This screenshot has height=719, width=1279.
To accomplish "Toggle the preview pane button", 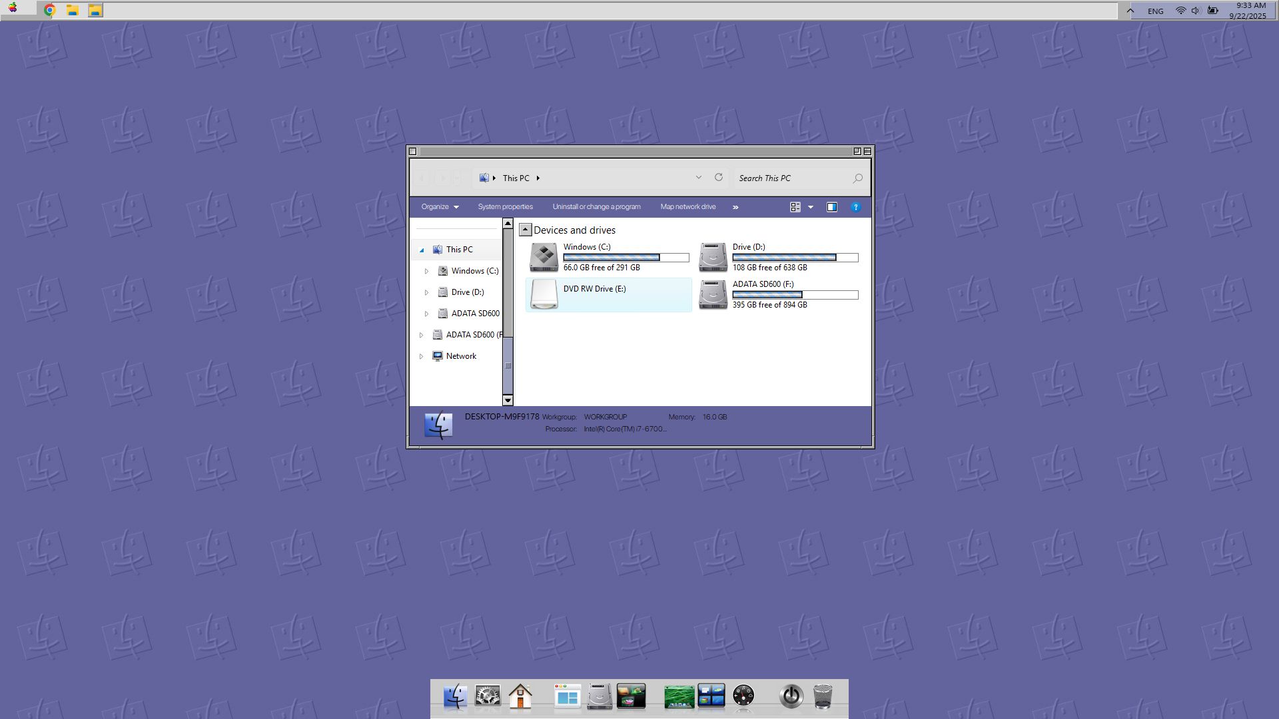I will point(832,207).
